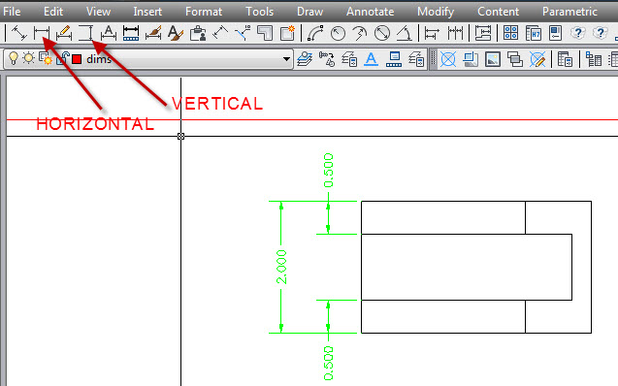Click the four-circle hole chart icon

pyautogui.click(x=510, y=33)
